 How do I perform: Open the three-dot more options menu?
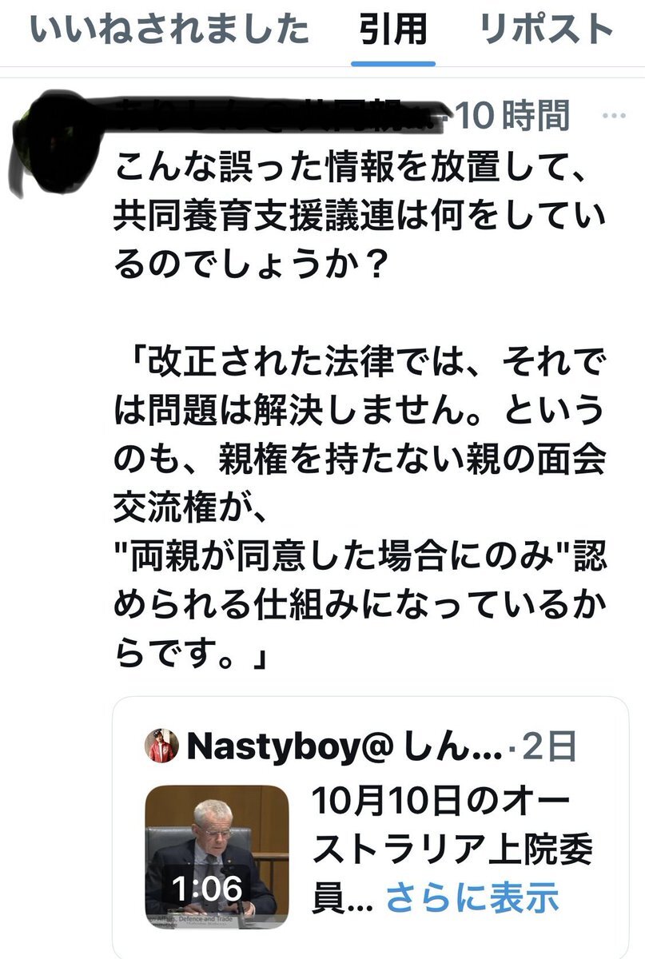click(x=613, y=117)
